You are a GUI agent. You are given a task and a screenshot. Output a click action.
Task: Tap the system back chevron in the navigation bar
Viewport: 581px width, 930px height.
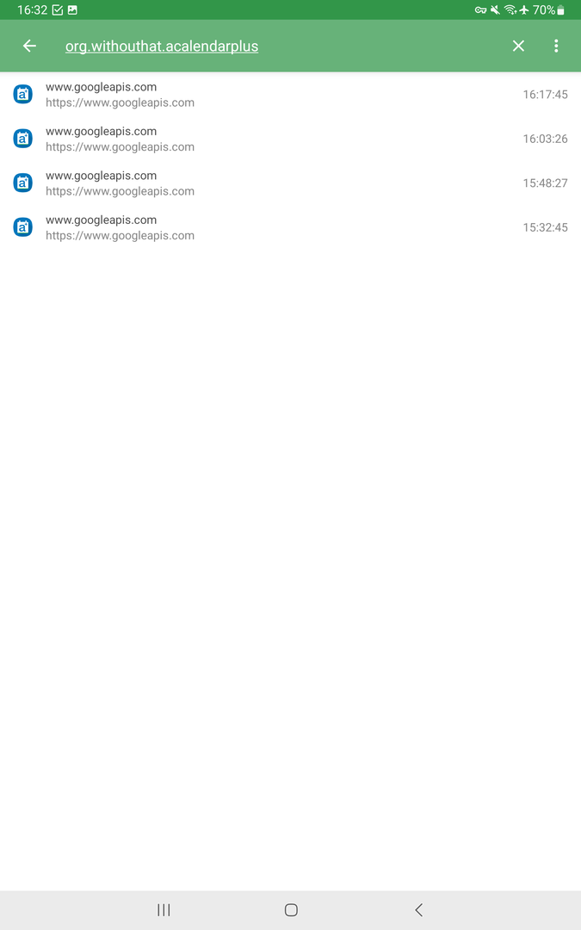418,910
